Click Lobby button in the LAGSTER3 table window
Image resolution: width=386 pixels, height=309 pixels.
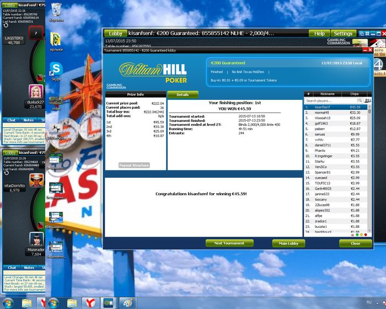coord(9,5)
